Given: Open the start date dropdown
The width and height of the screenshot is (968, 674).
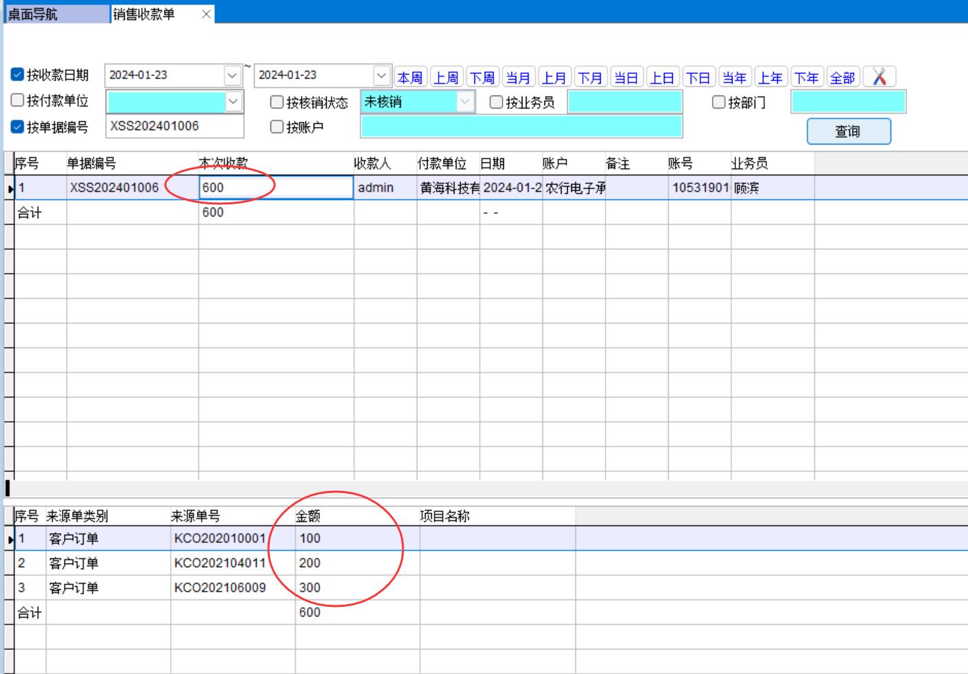Looking at the screenshot, I should (x=232, y=75).
